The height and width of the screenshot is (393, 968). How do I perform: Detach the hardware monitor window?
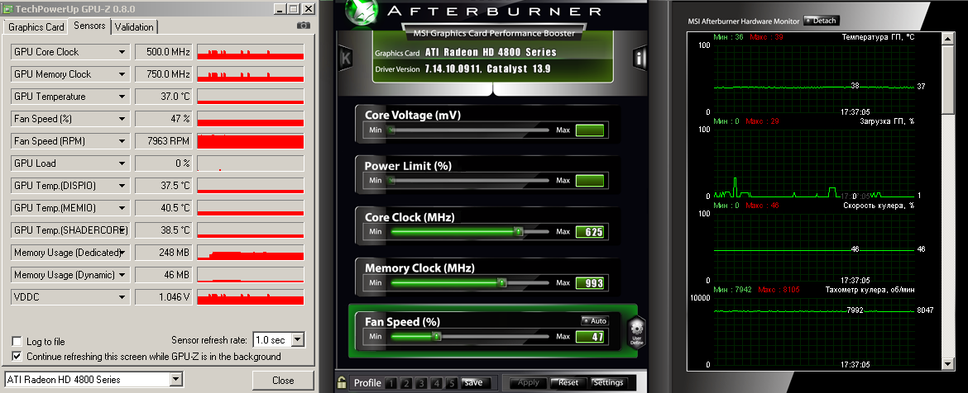tap(821, 21)
